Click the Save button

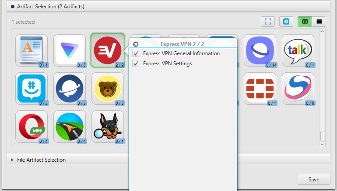[314, 180]
